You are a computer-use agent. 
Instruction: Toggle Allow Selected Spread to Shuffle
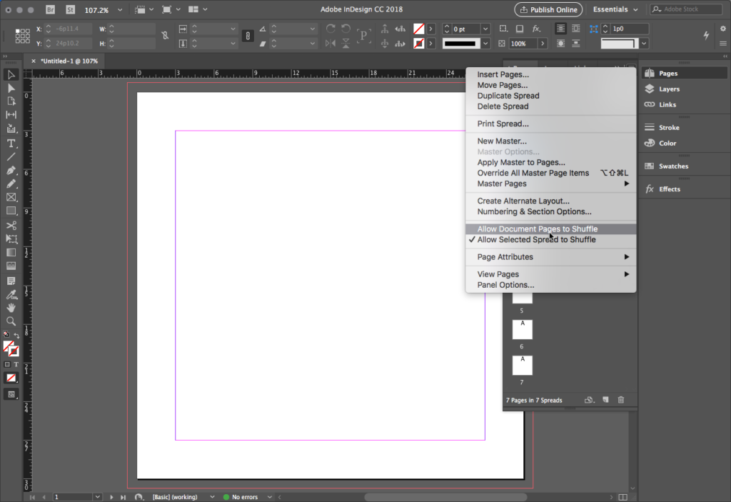pyautogui.click(x=536, y=240)
